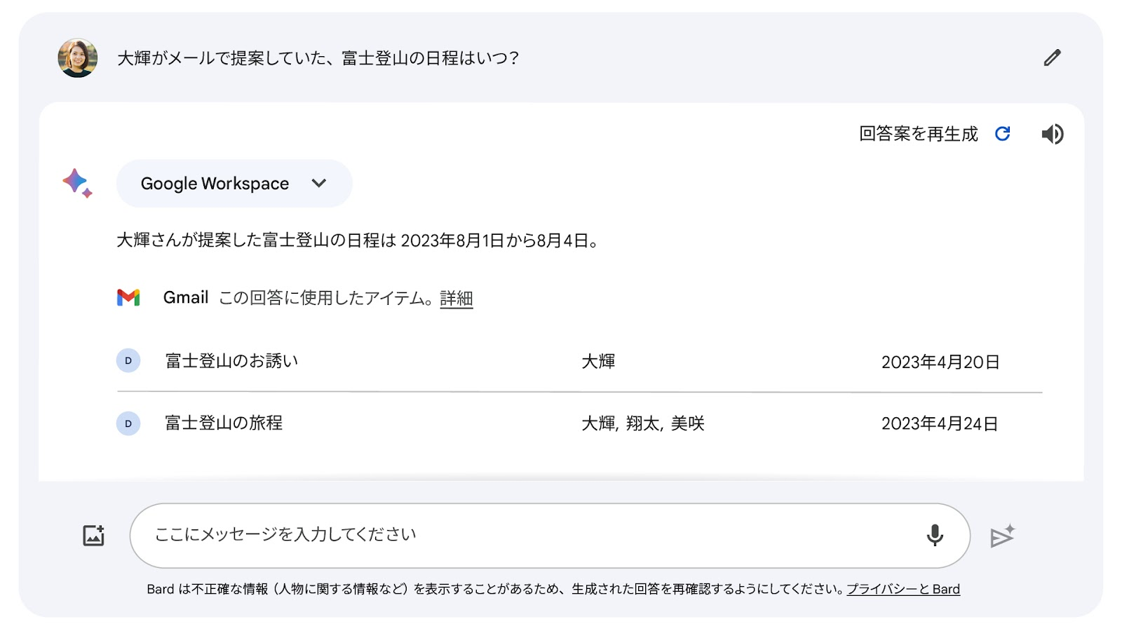Click the Gmail logo icon

[x=128, y=297]
